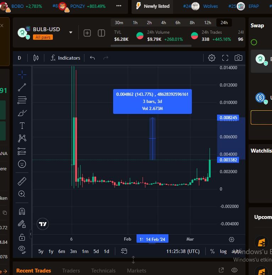The image size is (272, 275).
Task: Click the chart panel resize handle
Action: [133, 260]
